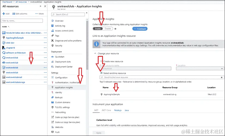
Task: Open options for the AppInsightsSample resource row
Action: pos(45,38)
